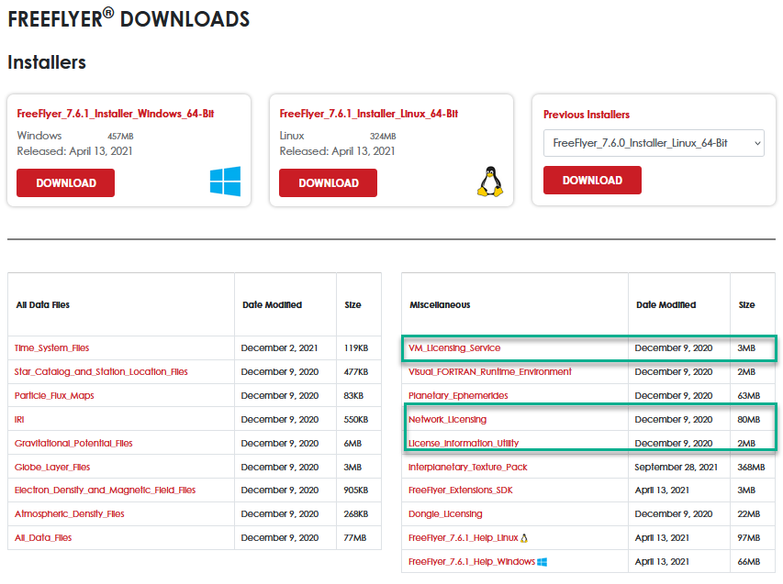Open the IRI data file link
783x584 pixels.
(x=19, y=420)
